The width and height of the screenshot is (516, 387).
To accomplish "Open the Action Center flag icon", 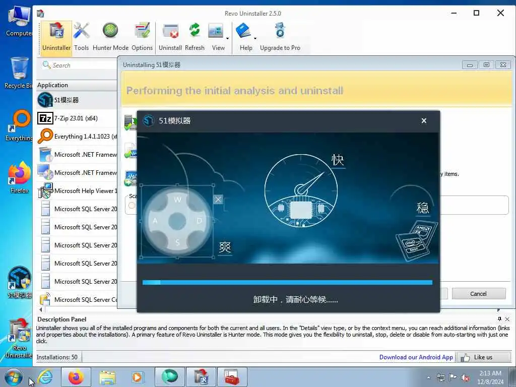I will click(453, 377).
